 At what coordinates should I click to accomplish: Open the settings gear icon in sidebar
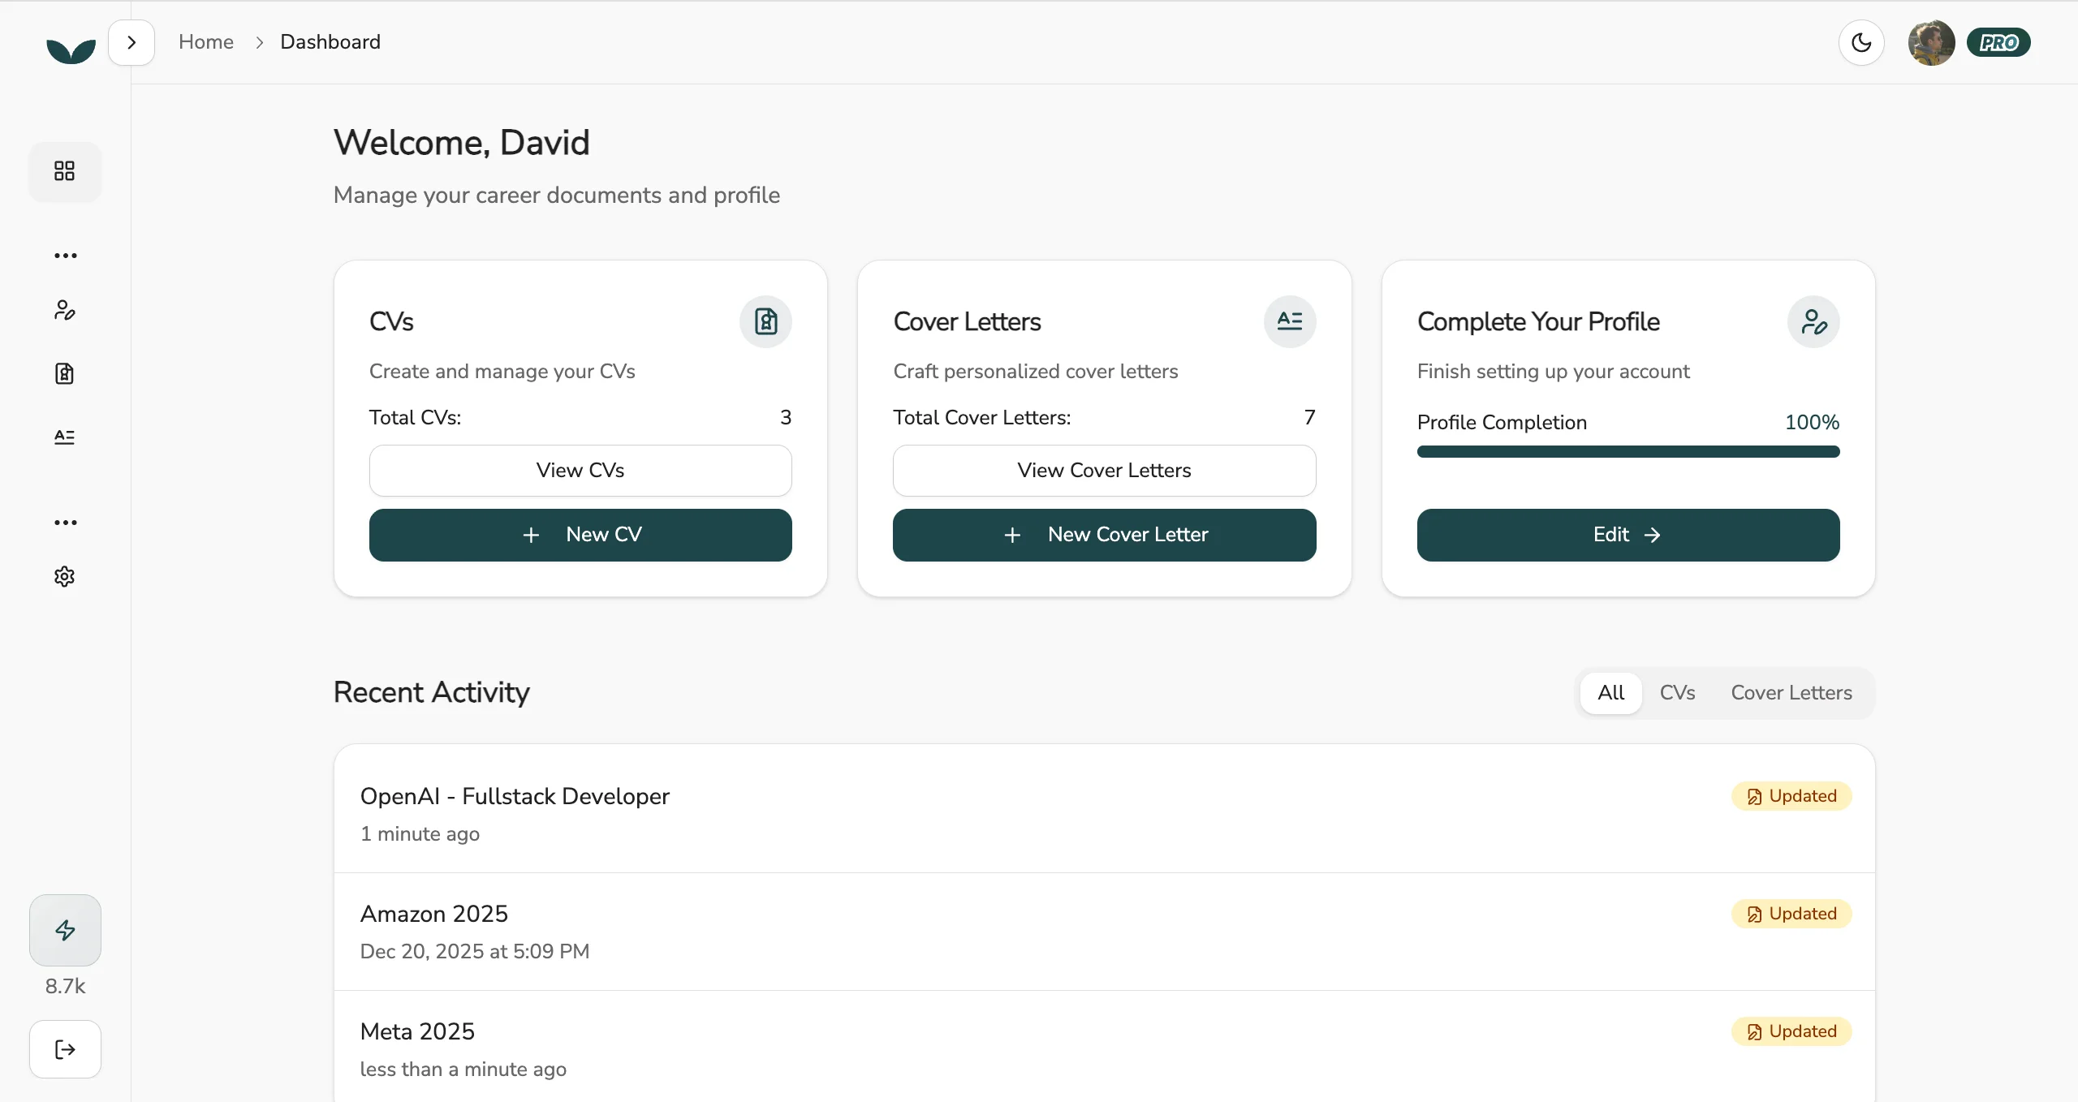64,576
